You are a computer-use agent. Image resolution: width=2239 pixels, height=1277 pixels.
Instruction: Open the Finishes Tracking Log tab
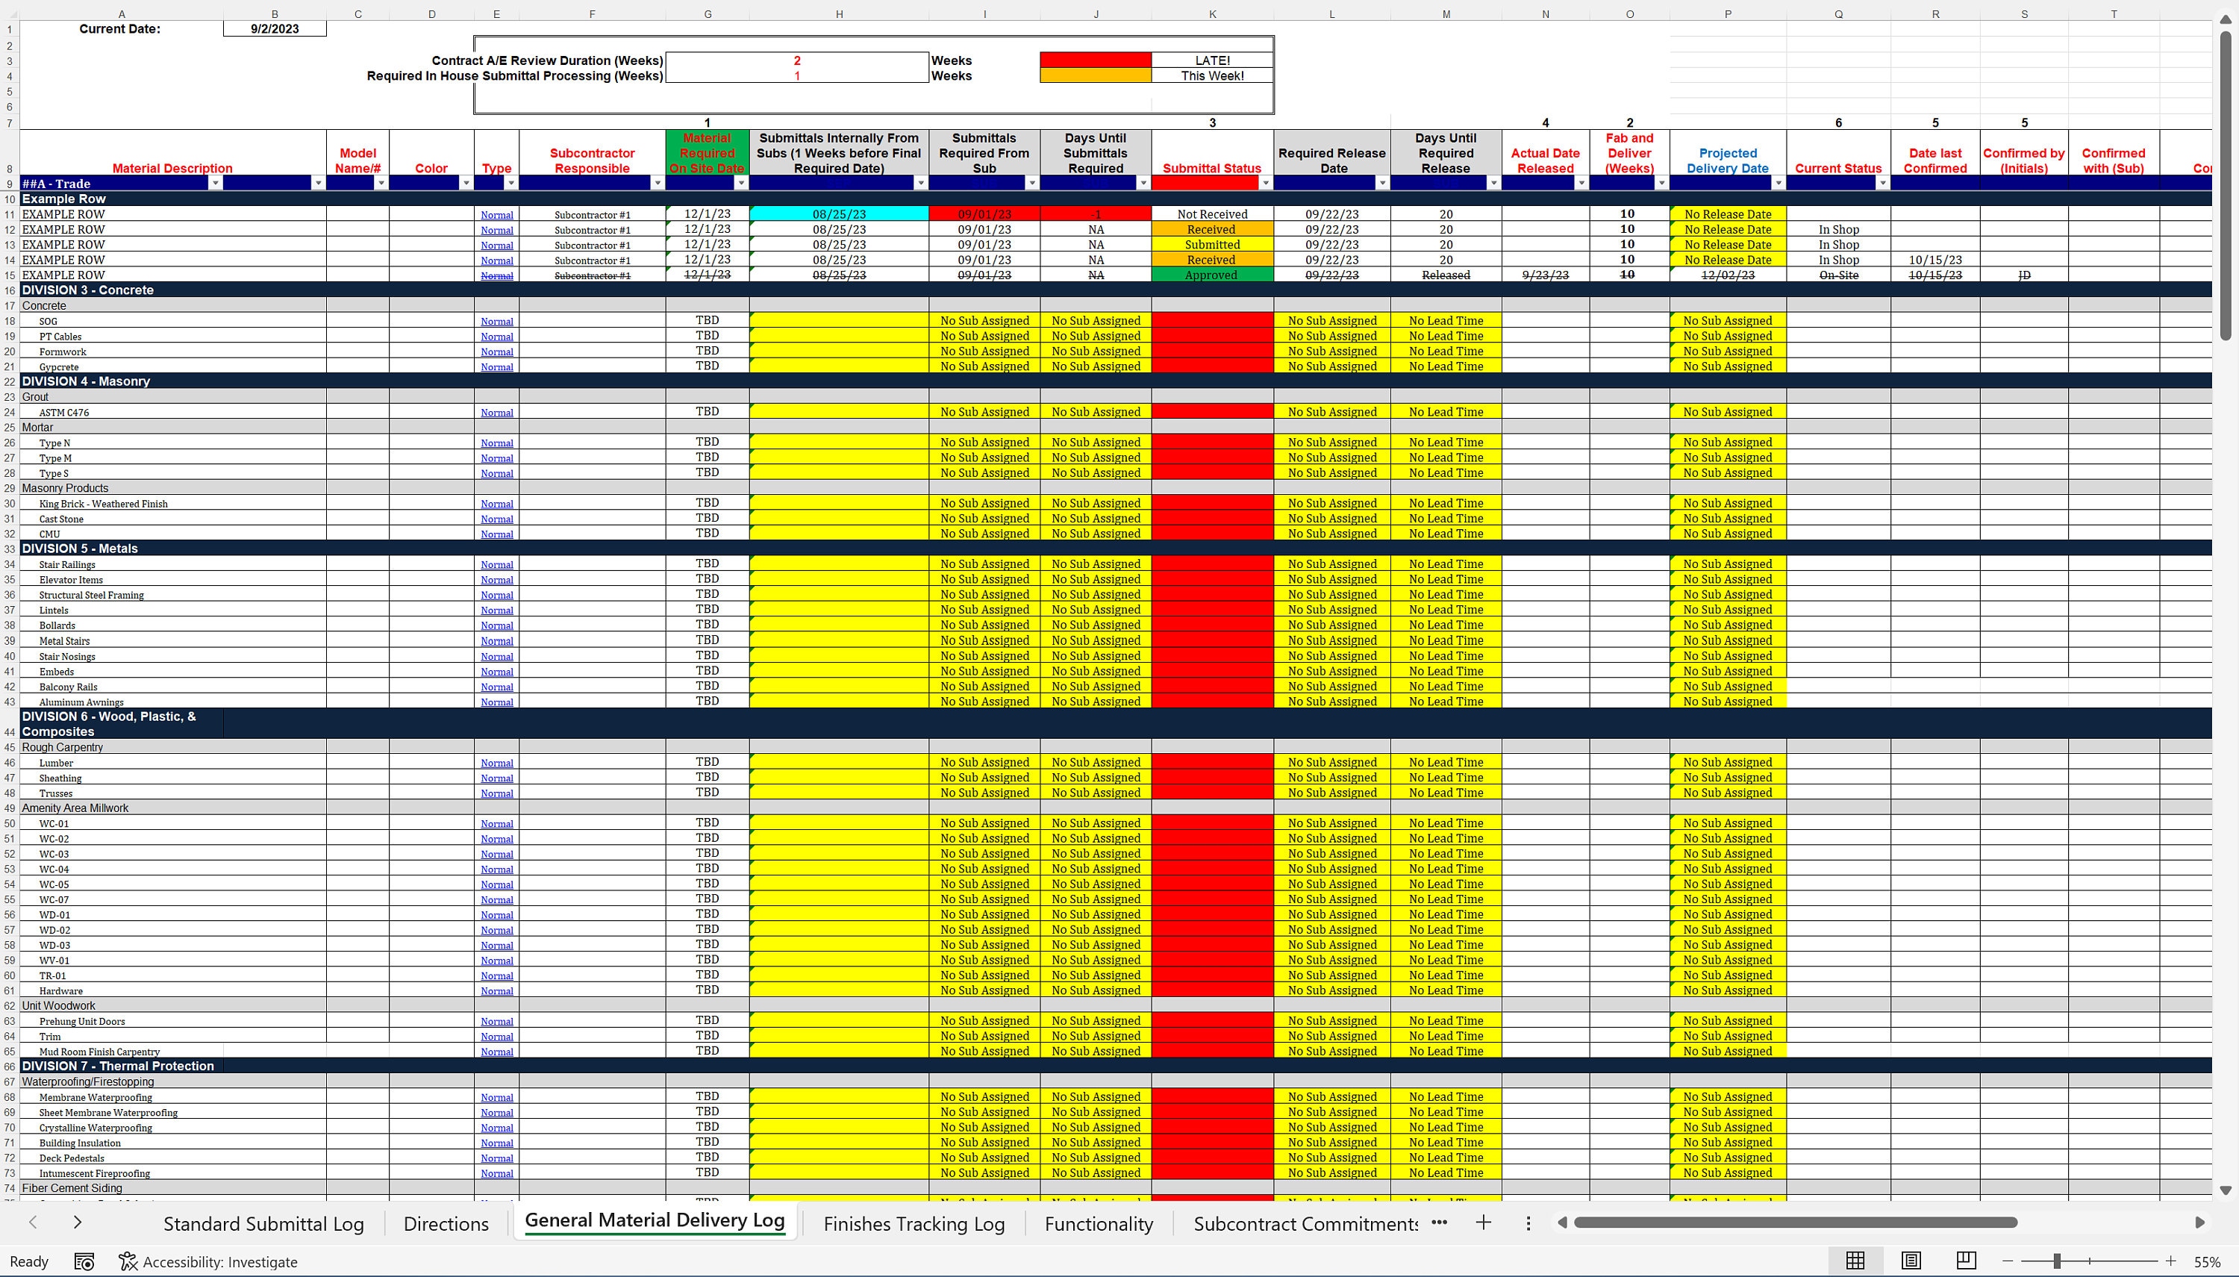coord(914,1223)
